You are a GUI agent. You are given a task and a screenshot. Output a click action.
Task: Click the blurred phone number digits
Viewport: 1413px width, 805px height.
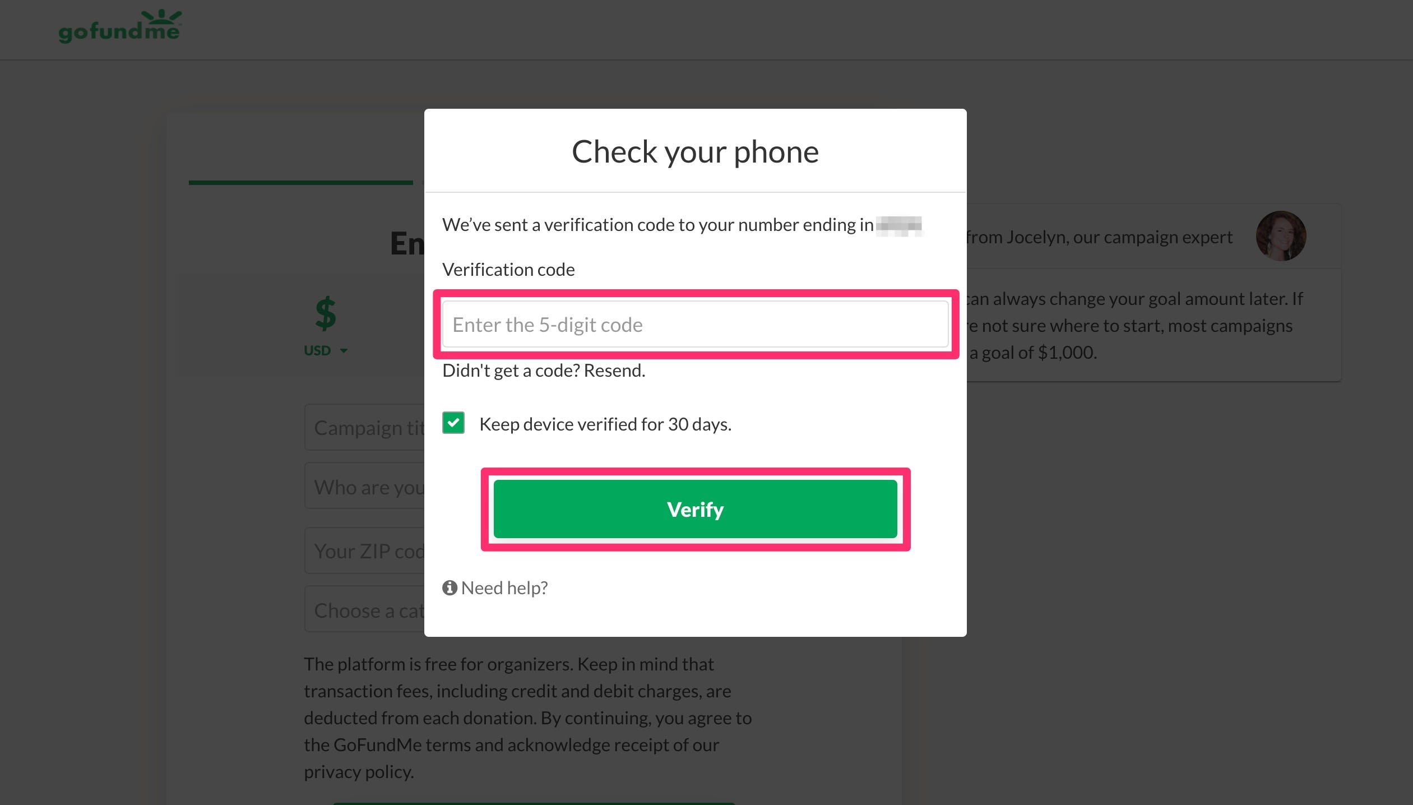898,225
